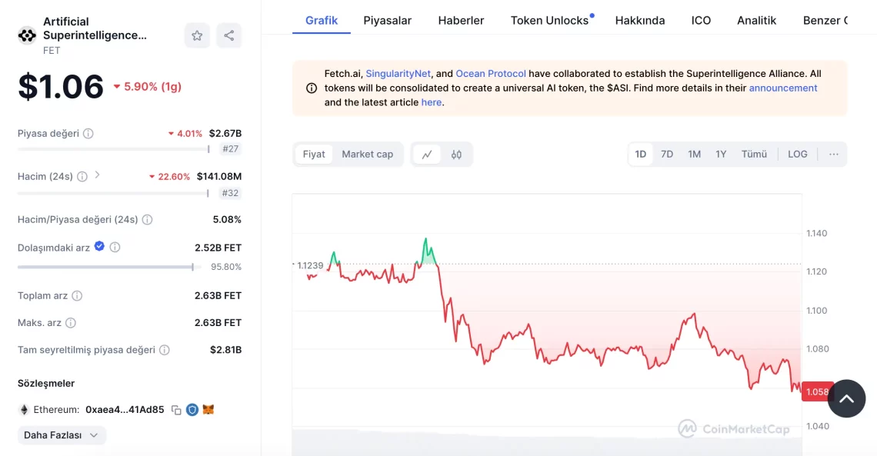
Task: Click the blue shield icon by contract
Action: point(192,410)
